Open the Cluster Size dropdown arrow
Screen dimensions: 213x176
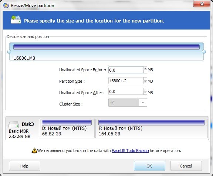point(143,103)
